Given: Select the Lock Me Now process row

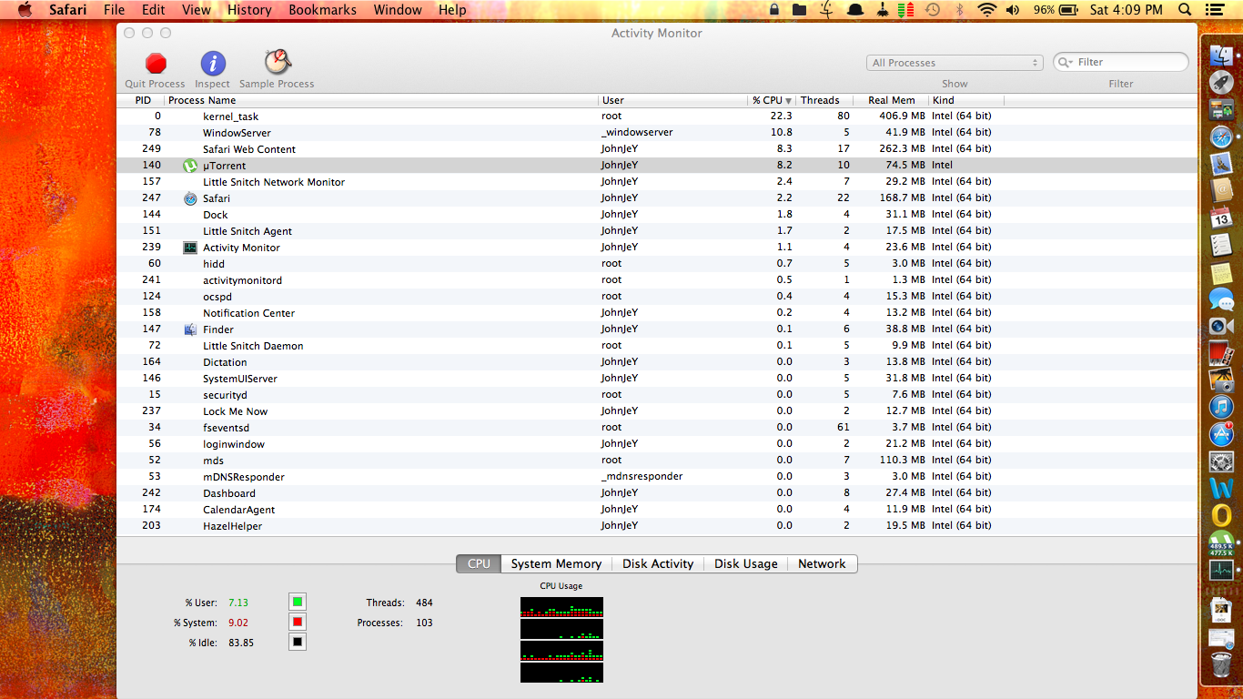Looking at the screenshot, I should point(656,411).
